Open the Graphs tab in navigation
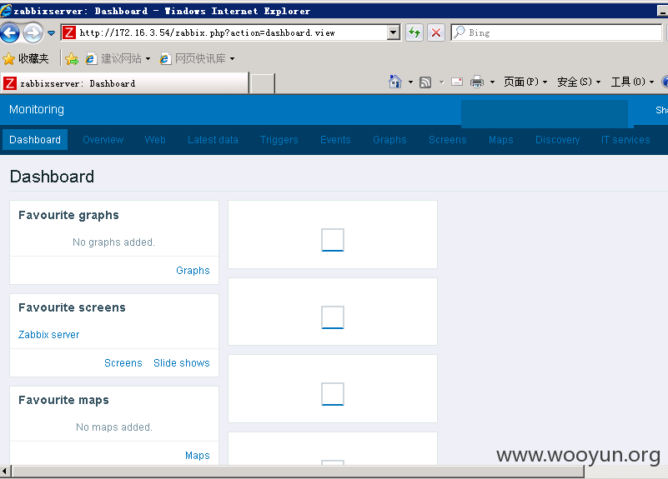Image resolution: width=668 pixels, height=479 pixels. (389, 139)
